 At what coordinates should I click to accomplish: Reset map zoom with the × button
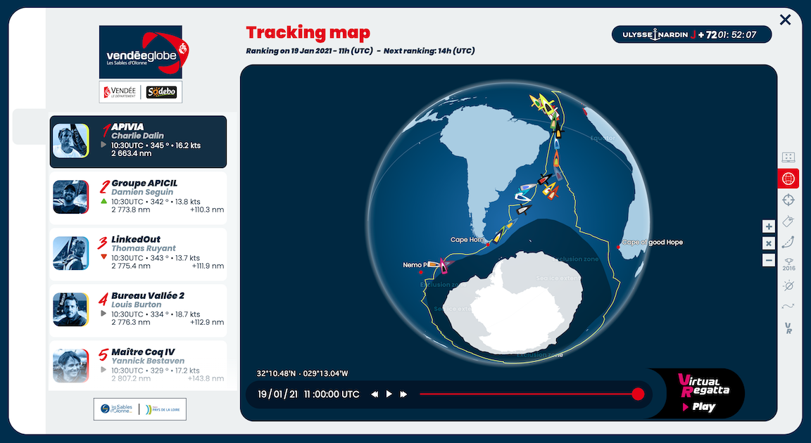[x=769, y=243]
